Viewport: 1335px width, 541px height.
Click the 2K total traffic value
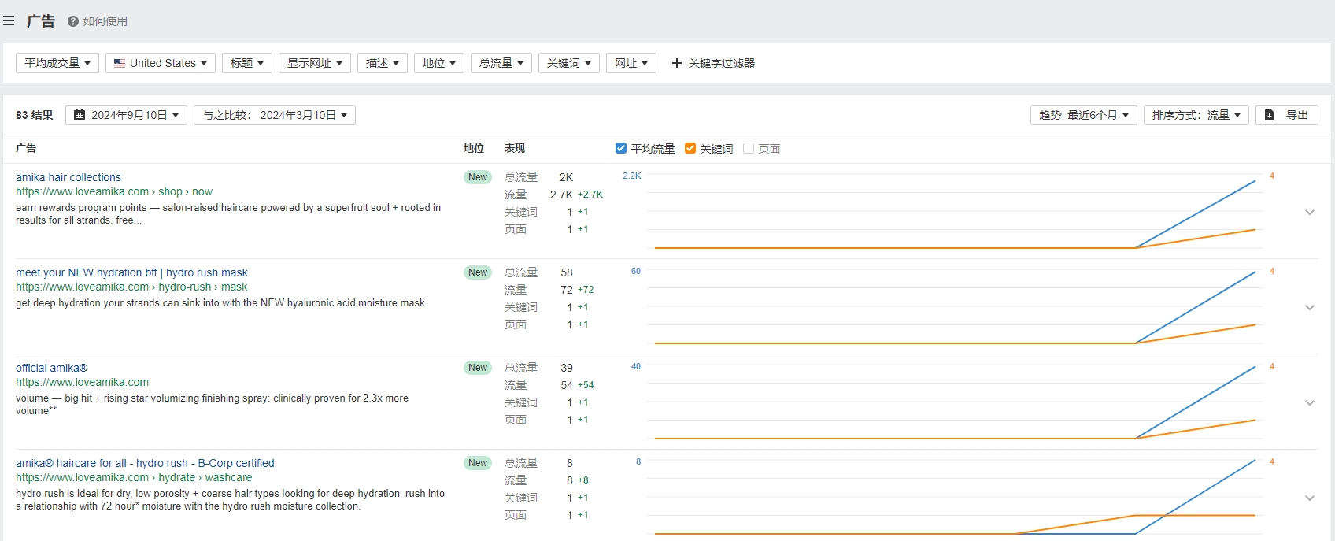click(x=567, y=177)
